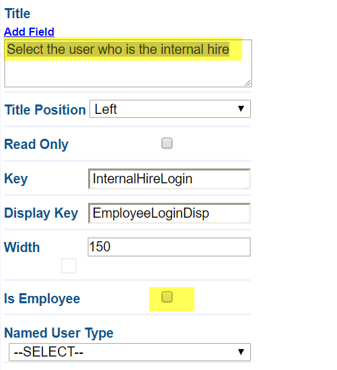
Task: Click the Named User Type label
Action: (59, 333)
